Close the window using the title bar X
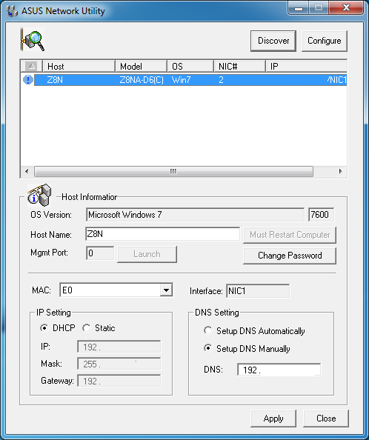 346,8
